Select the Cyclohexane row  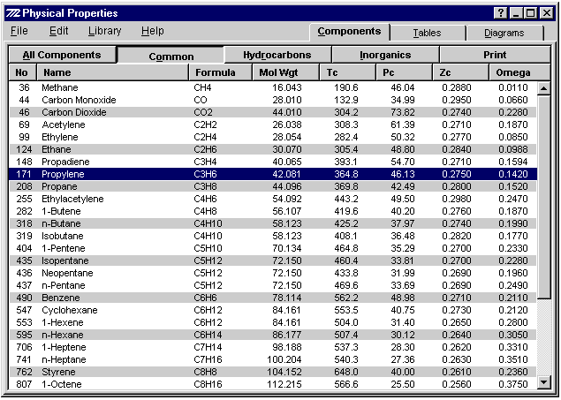click(273, 310)
